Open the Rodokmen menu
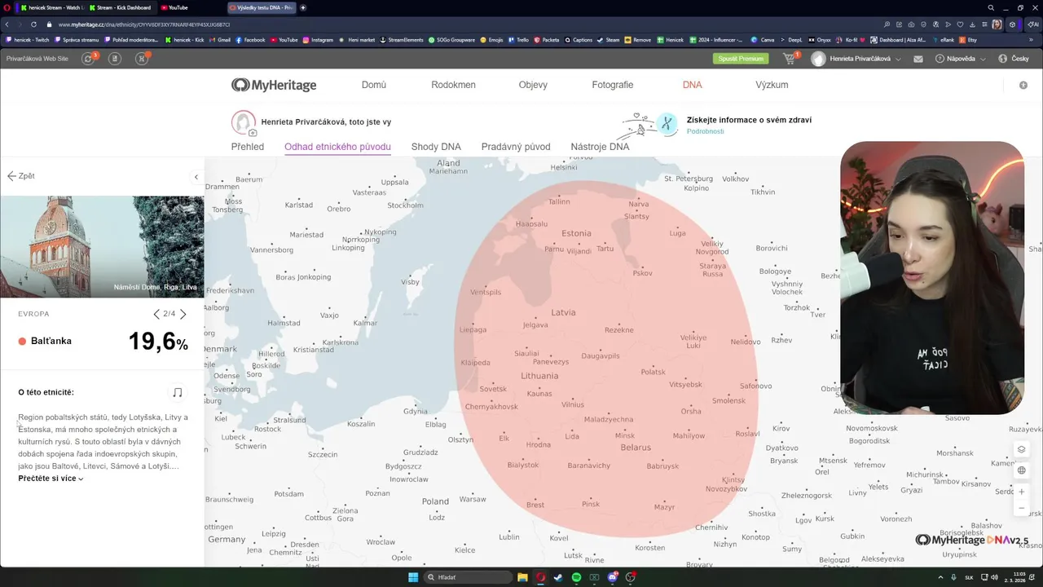This screenshot has width=1043, height=587. (x=453, y=85)
